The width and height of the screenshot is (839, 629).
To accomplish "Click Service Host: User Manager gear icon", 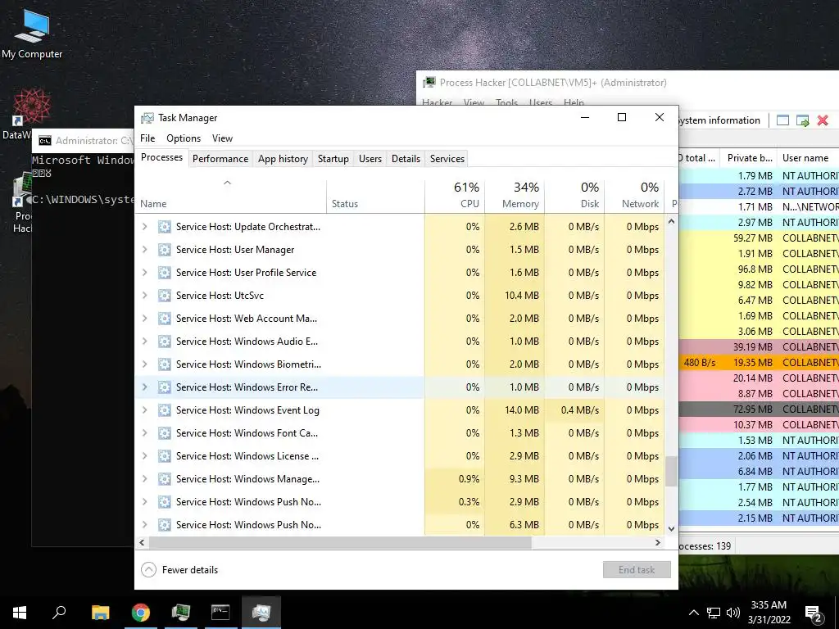I will [x=164, y=250].
